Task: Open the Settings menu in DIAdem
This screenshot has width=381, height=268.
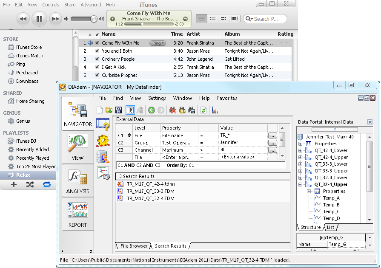Action: [157, 98]
